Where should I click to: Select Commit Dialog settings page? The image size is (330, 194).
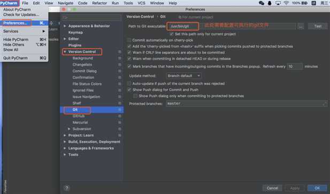point(85,71)
